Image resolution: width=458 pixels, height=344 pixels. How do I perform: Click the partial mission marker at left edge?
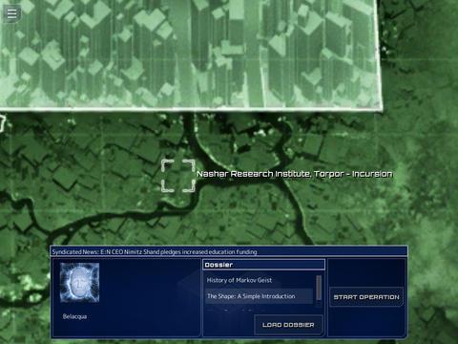click(3, 123)
